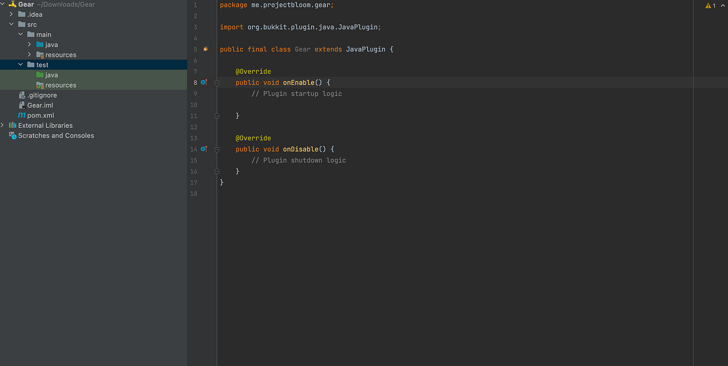Collapse the src folder in the project tree
Viewport: 728px width, 366px height.
point(11,24)
